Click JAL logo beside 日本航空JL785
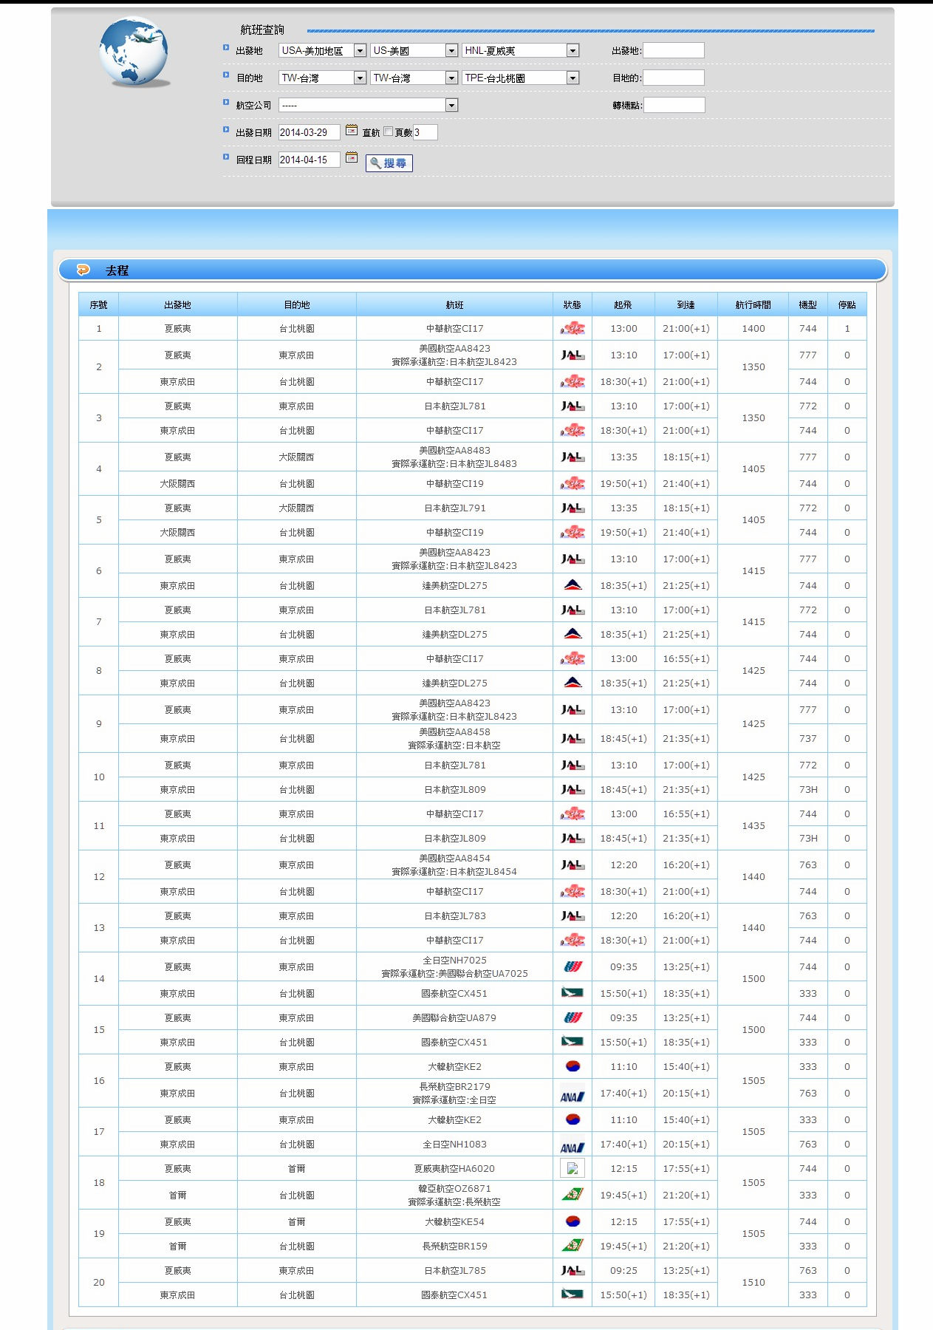The image size is (933, 1330). click(x=573, y=1271)
